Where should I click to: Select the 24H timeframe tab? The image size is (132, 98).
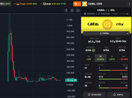124,58
